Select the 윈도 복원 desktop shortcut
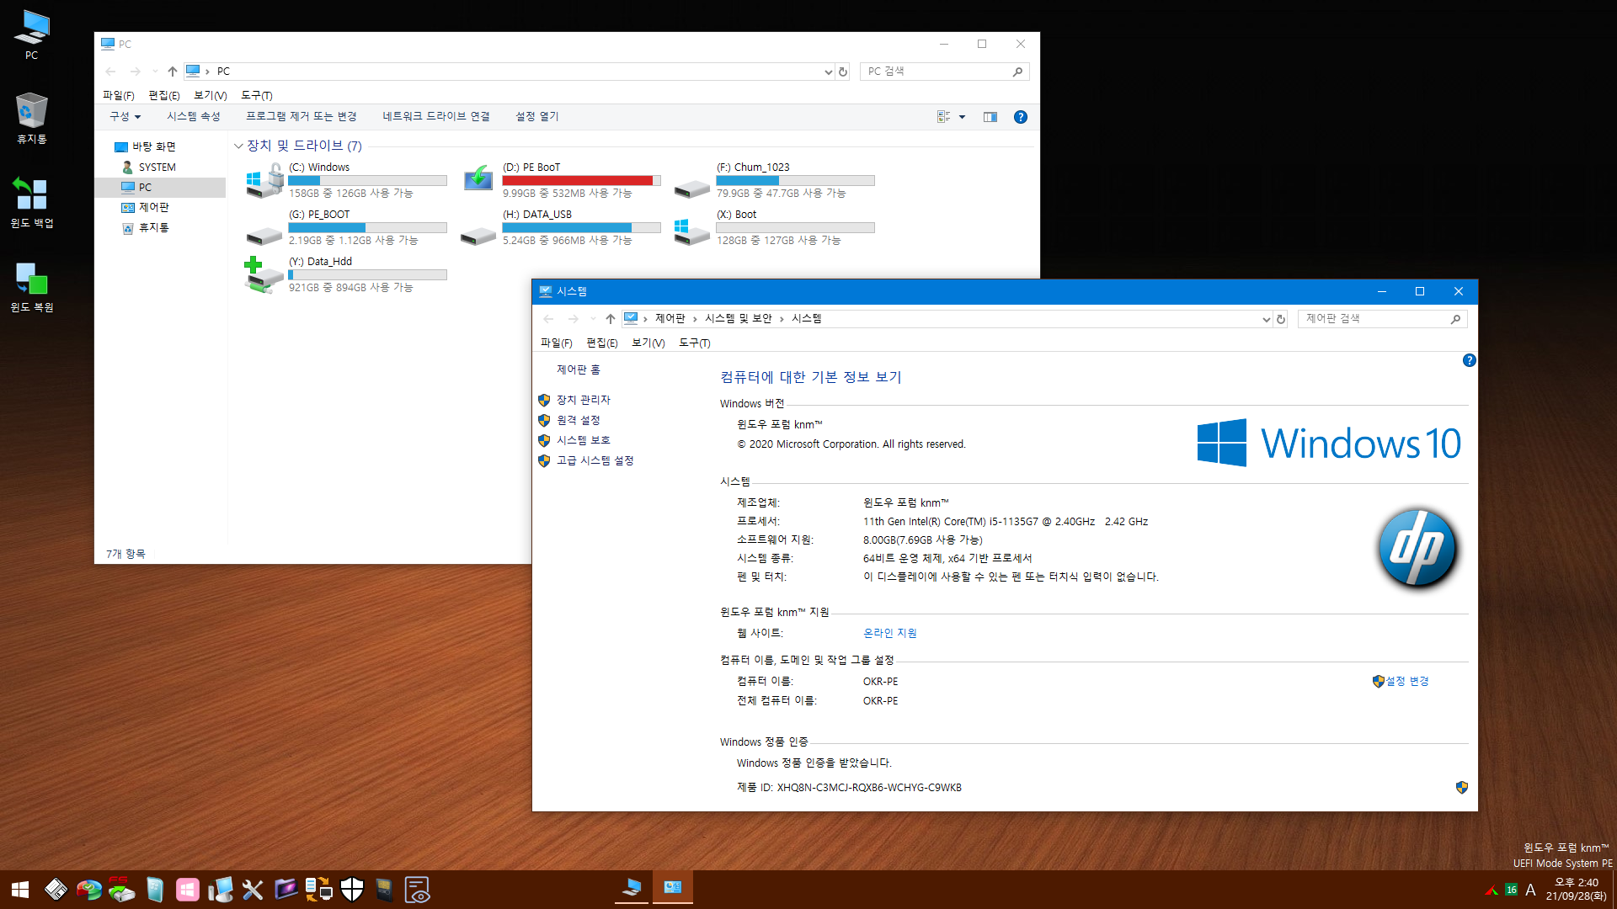 click(31, 287)
